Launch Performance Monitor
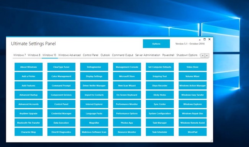 click(127, 104)
